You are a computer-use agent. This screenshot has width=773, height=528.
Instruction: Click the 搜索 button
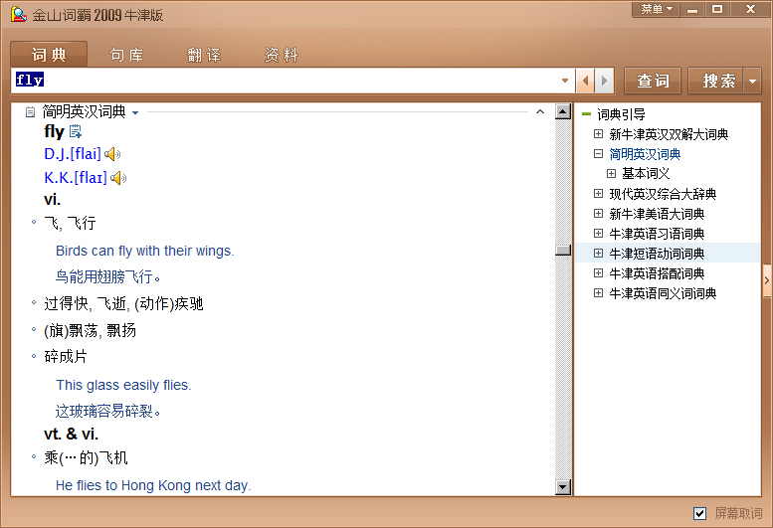click(x=717, y=81)
